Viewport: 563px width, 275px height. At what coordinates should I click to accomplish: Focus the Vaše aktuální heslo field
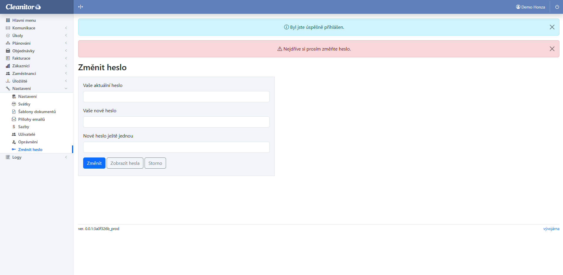(176, 97)
